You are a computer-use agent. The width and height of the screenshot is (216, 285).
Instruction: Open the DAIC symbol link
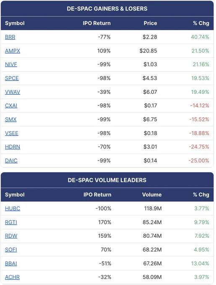[x=11, y=161]
